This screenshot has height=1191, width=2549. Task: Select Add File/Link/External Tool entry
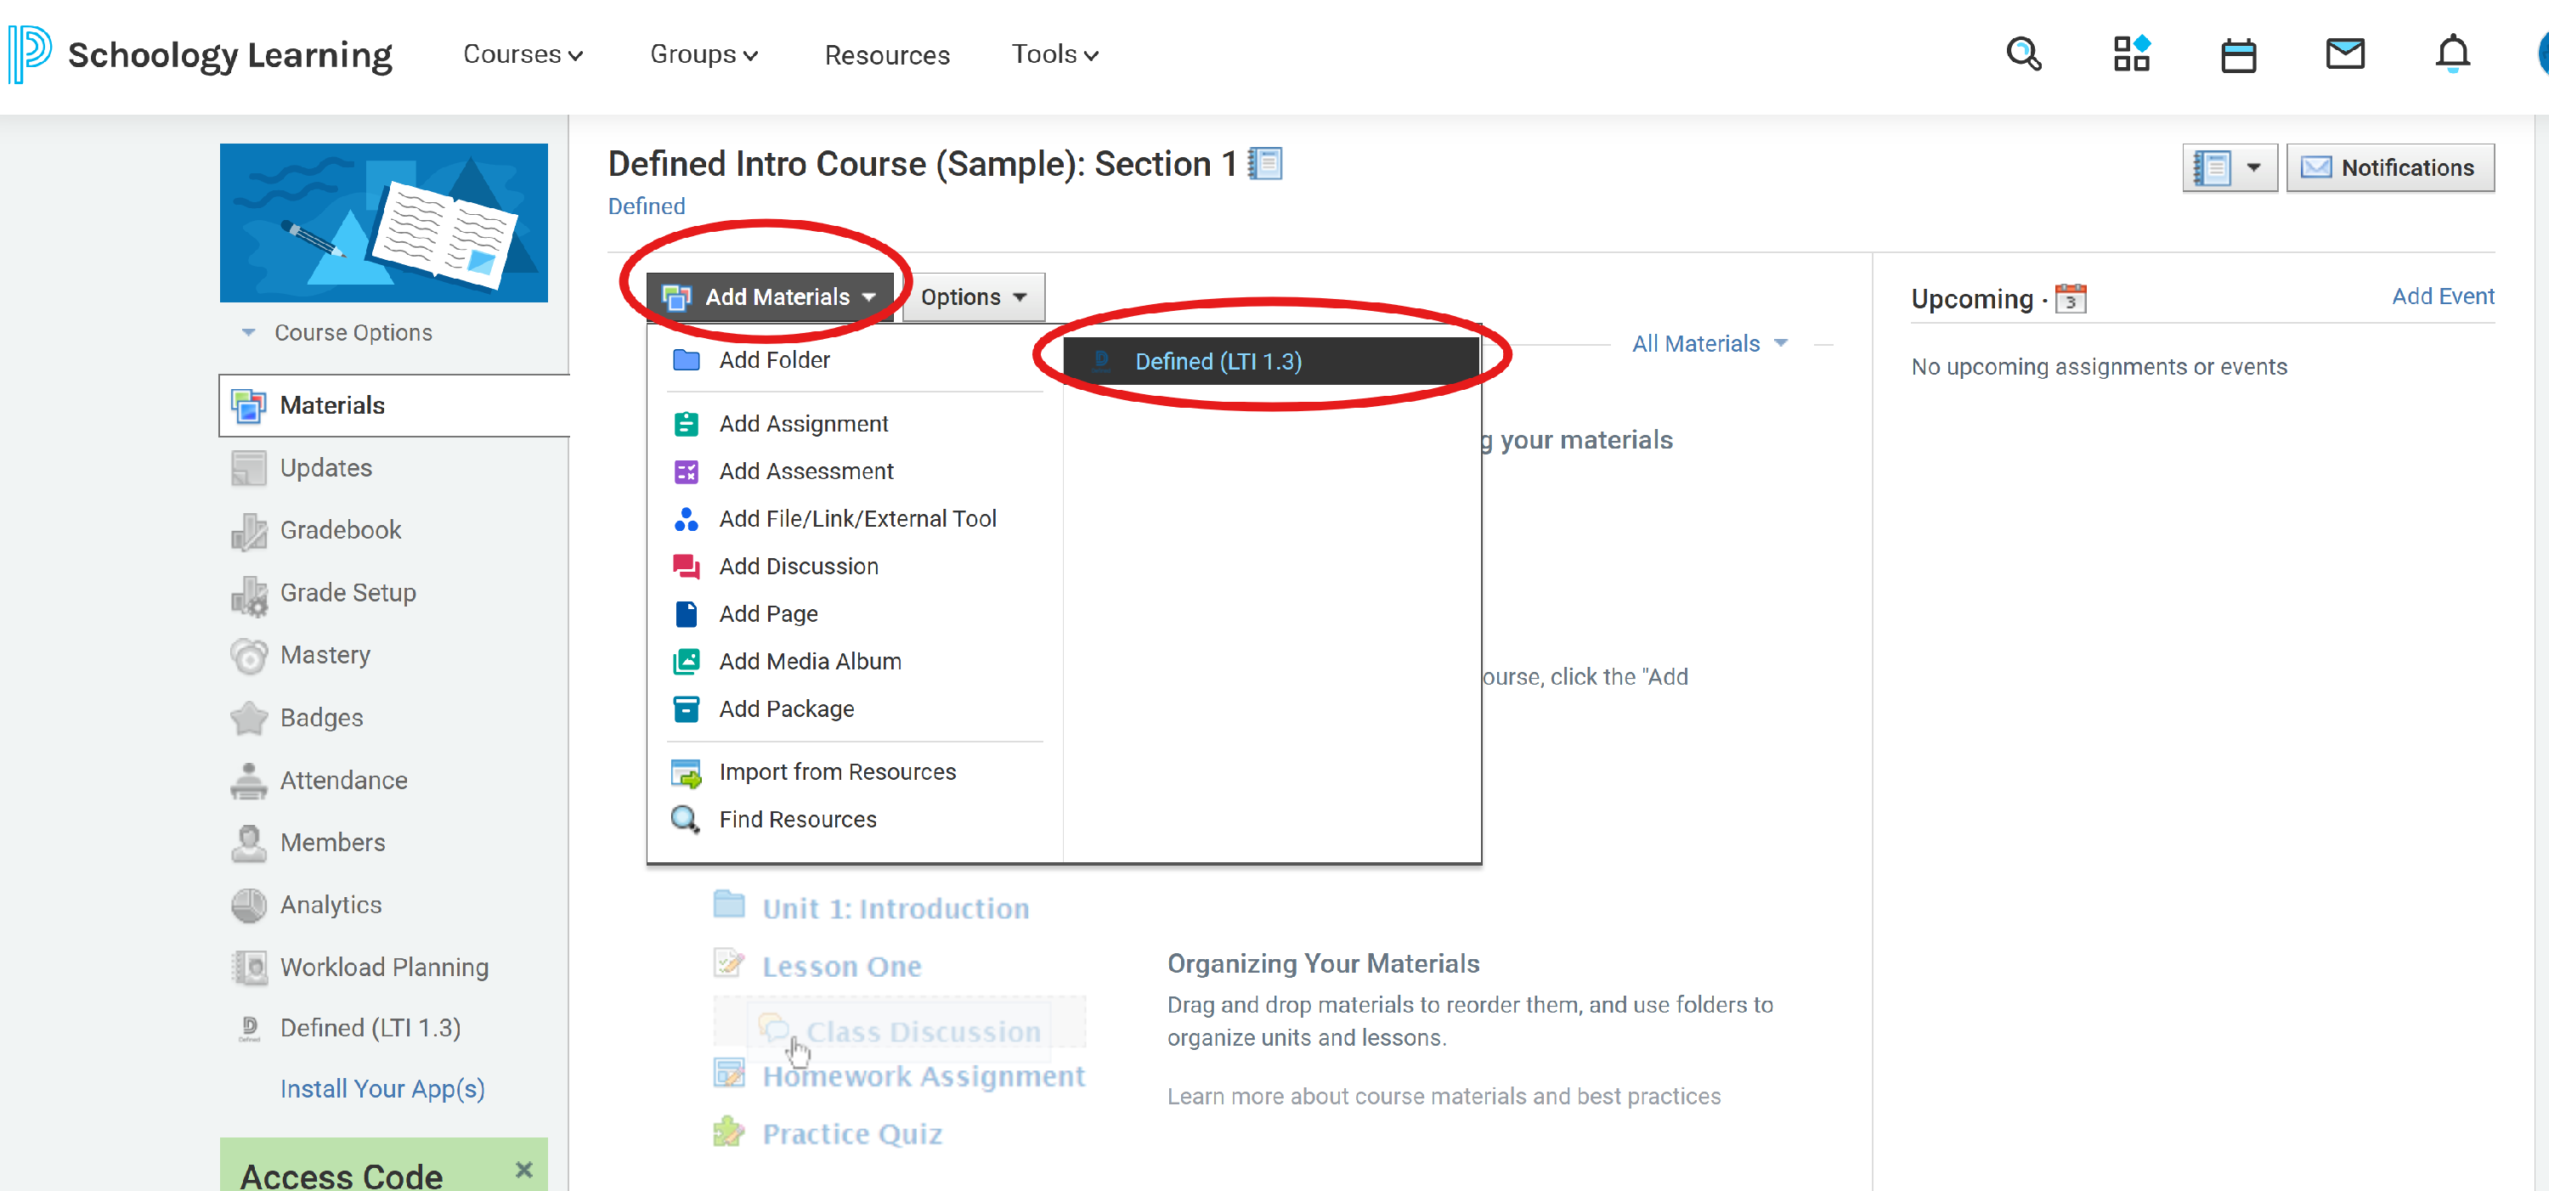tap(857, 518)
